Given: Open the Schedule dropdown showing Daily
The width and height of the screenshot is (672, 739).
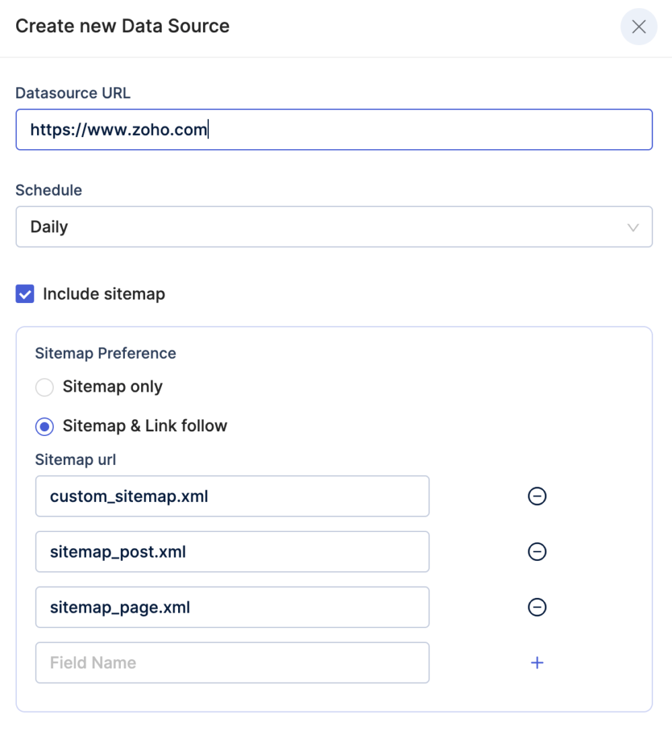Looking at the screenshot, I should click(334, 227).
